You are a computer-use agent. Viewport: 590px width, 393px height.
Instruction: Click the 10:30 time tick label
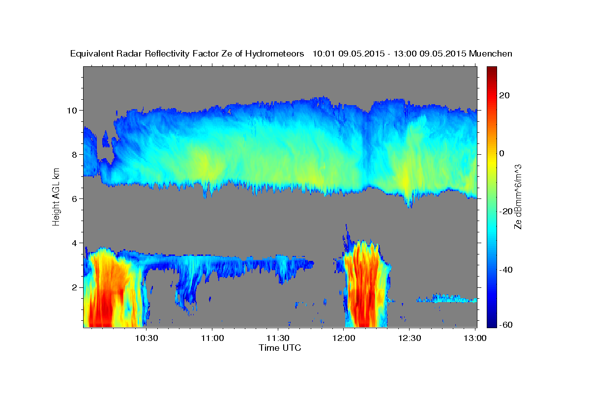click(x=146, y=338)
